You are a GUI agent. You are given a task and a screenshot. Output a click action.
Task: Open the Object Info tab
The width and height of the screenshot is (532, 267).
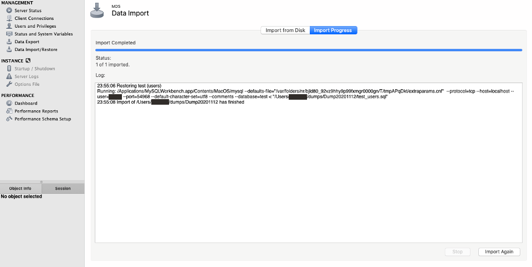[x=21, y=188]
